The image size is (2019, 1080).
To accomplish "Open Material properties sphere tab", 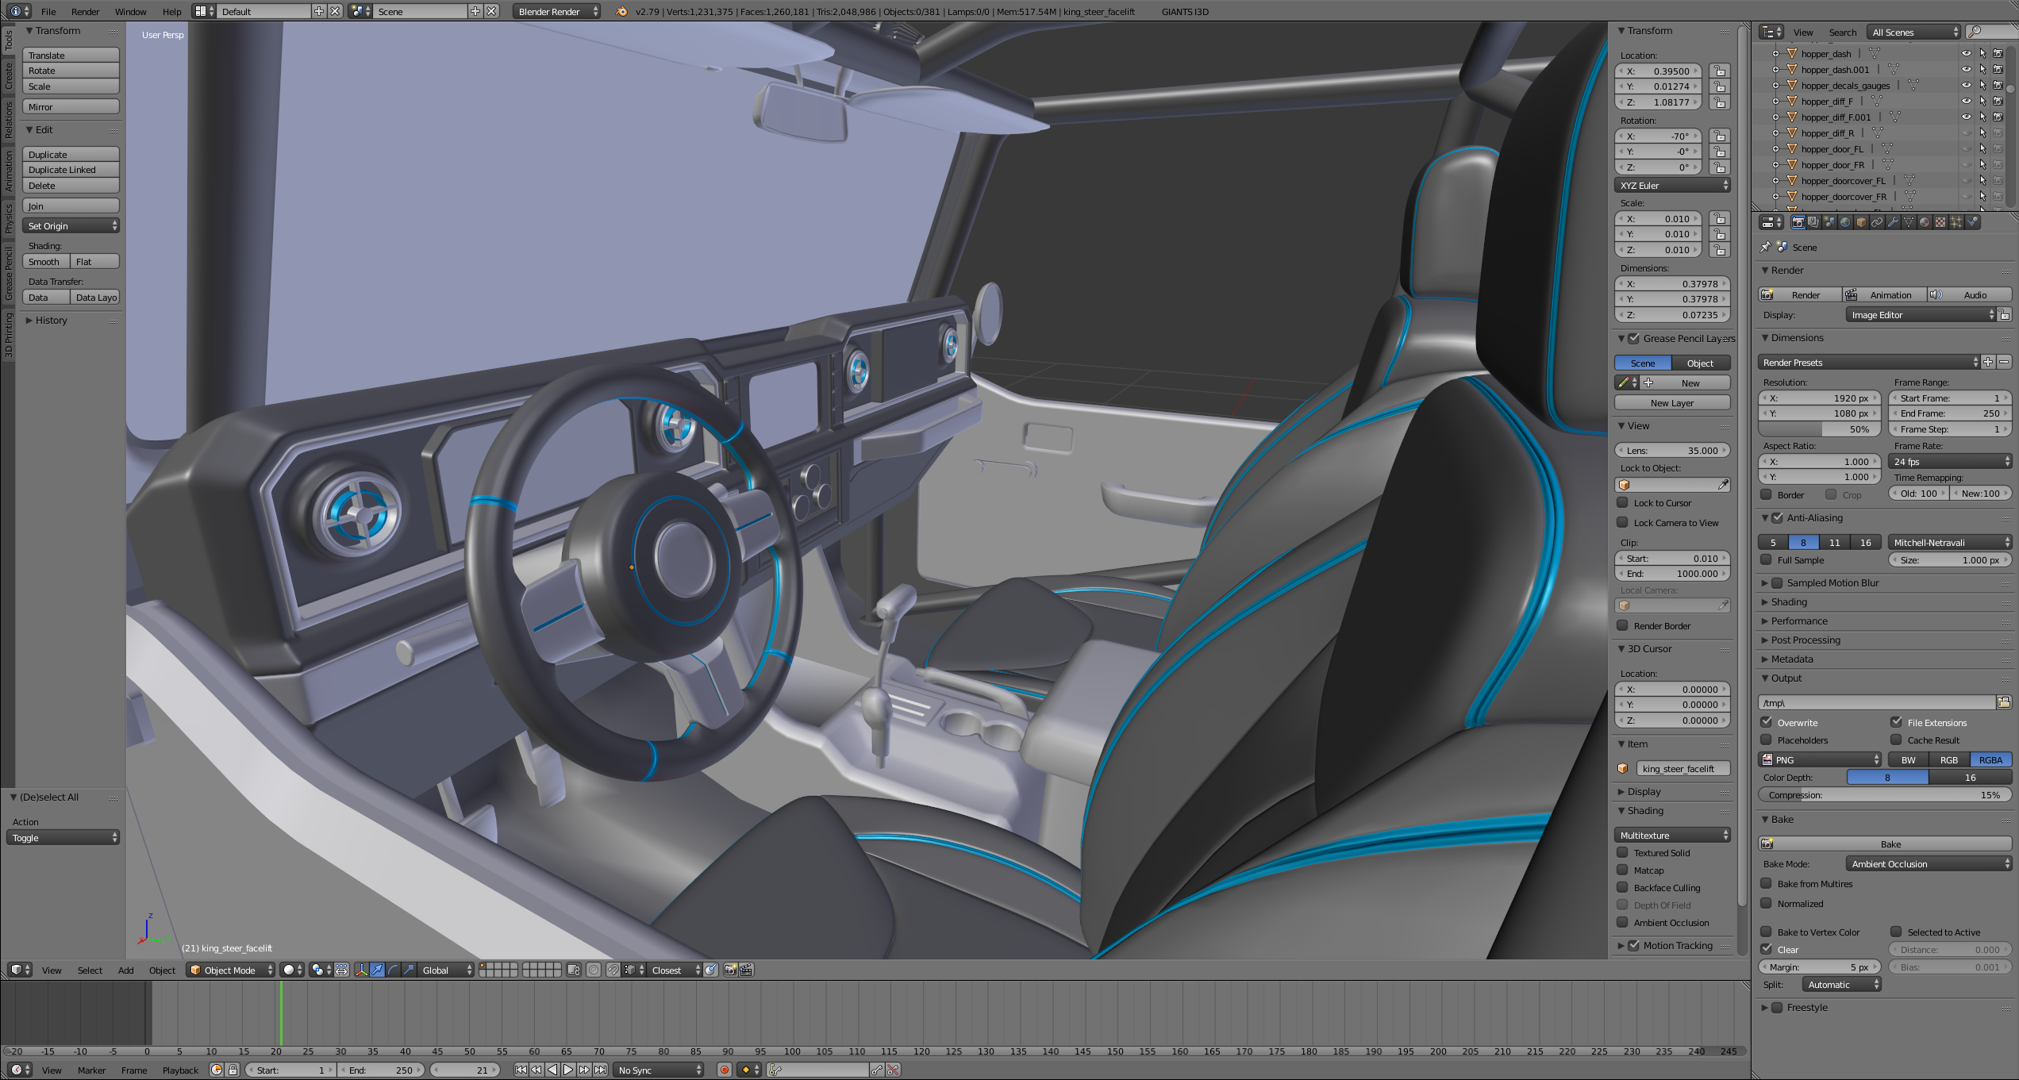I will (1925, 223).
